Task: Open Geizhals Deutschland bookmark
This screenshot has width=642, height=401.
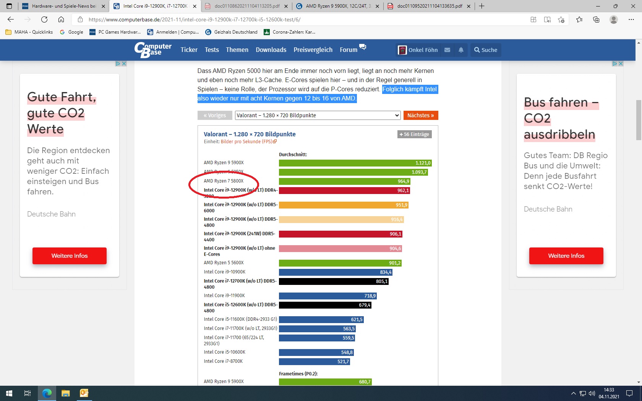Action: [x=232, y=32]
